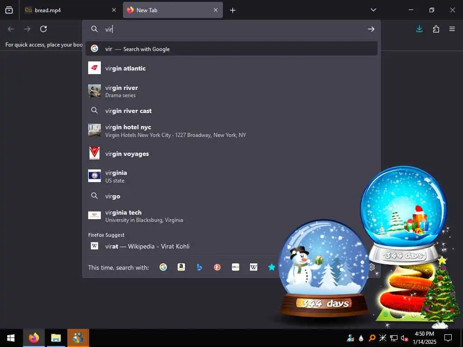Close the New Tab tab

(216, 10)
